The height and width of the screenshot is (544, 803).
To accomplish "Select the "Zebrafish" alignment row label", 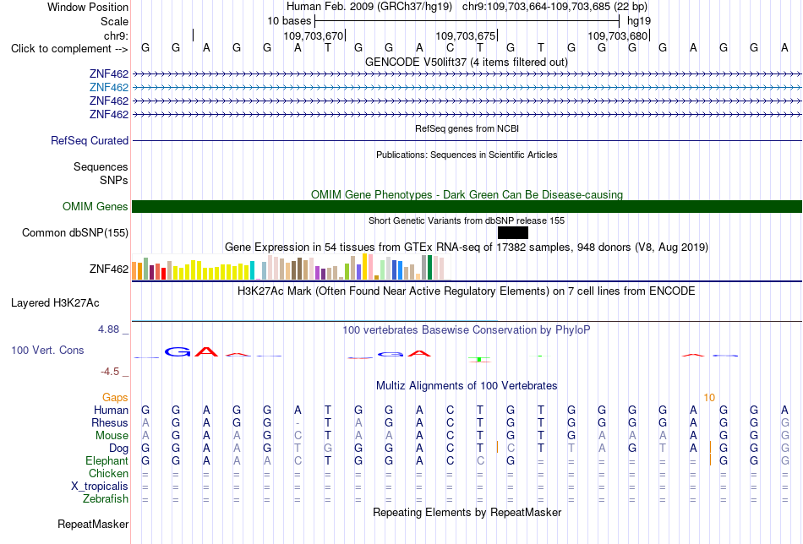I will [x=106, y=499].
